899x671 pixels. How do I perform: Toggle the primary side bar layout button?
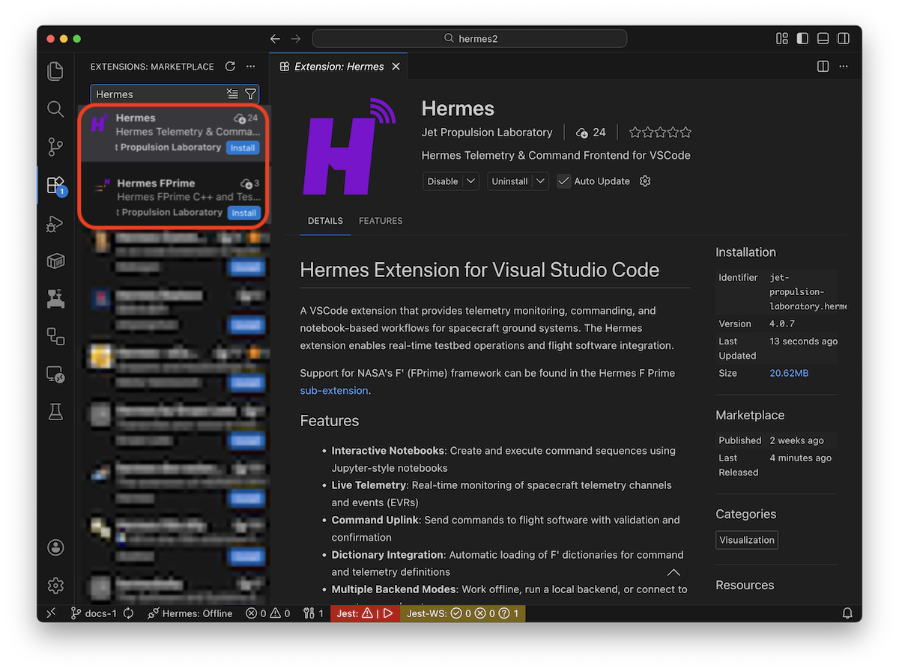pos(802,38)
